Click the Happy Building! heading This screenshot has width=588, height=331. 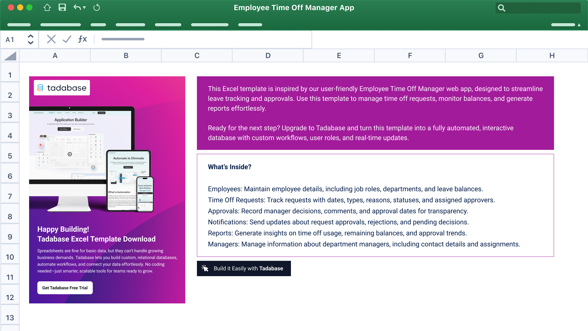[x=63, y=229]
